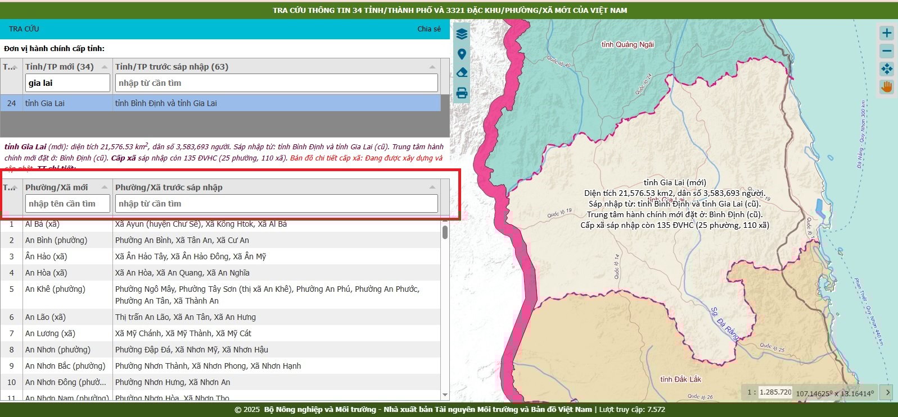Click the Tỉnh/TP trước sáp nhập (63) header

tap(172, 67)
